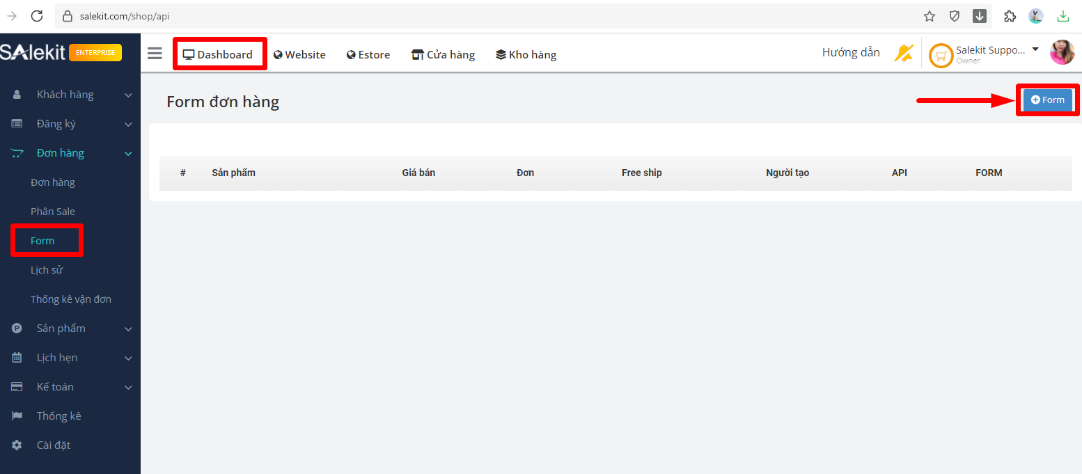
Task: Click the muted notification bell icon
Action: click(904, 53)
